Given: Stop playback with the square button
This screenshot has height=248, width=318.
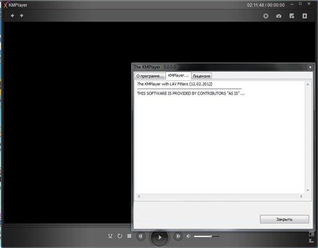Looking at the screenshot, I should point(129,236).
